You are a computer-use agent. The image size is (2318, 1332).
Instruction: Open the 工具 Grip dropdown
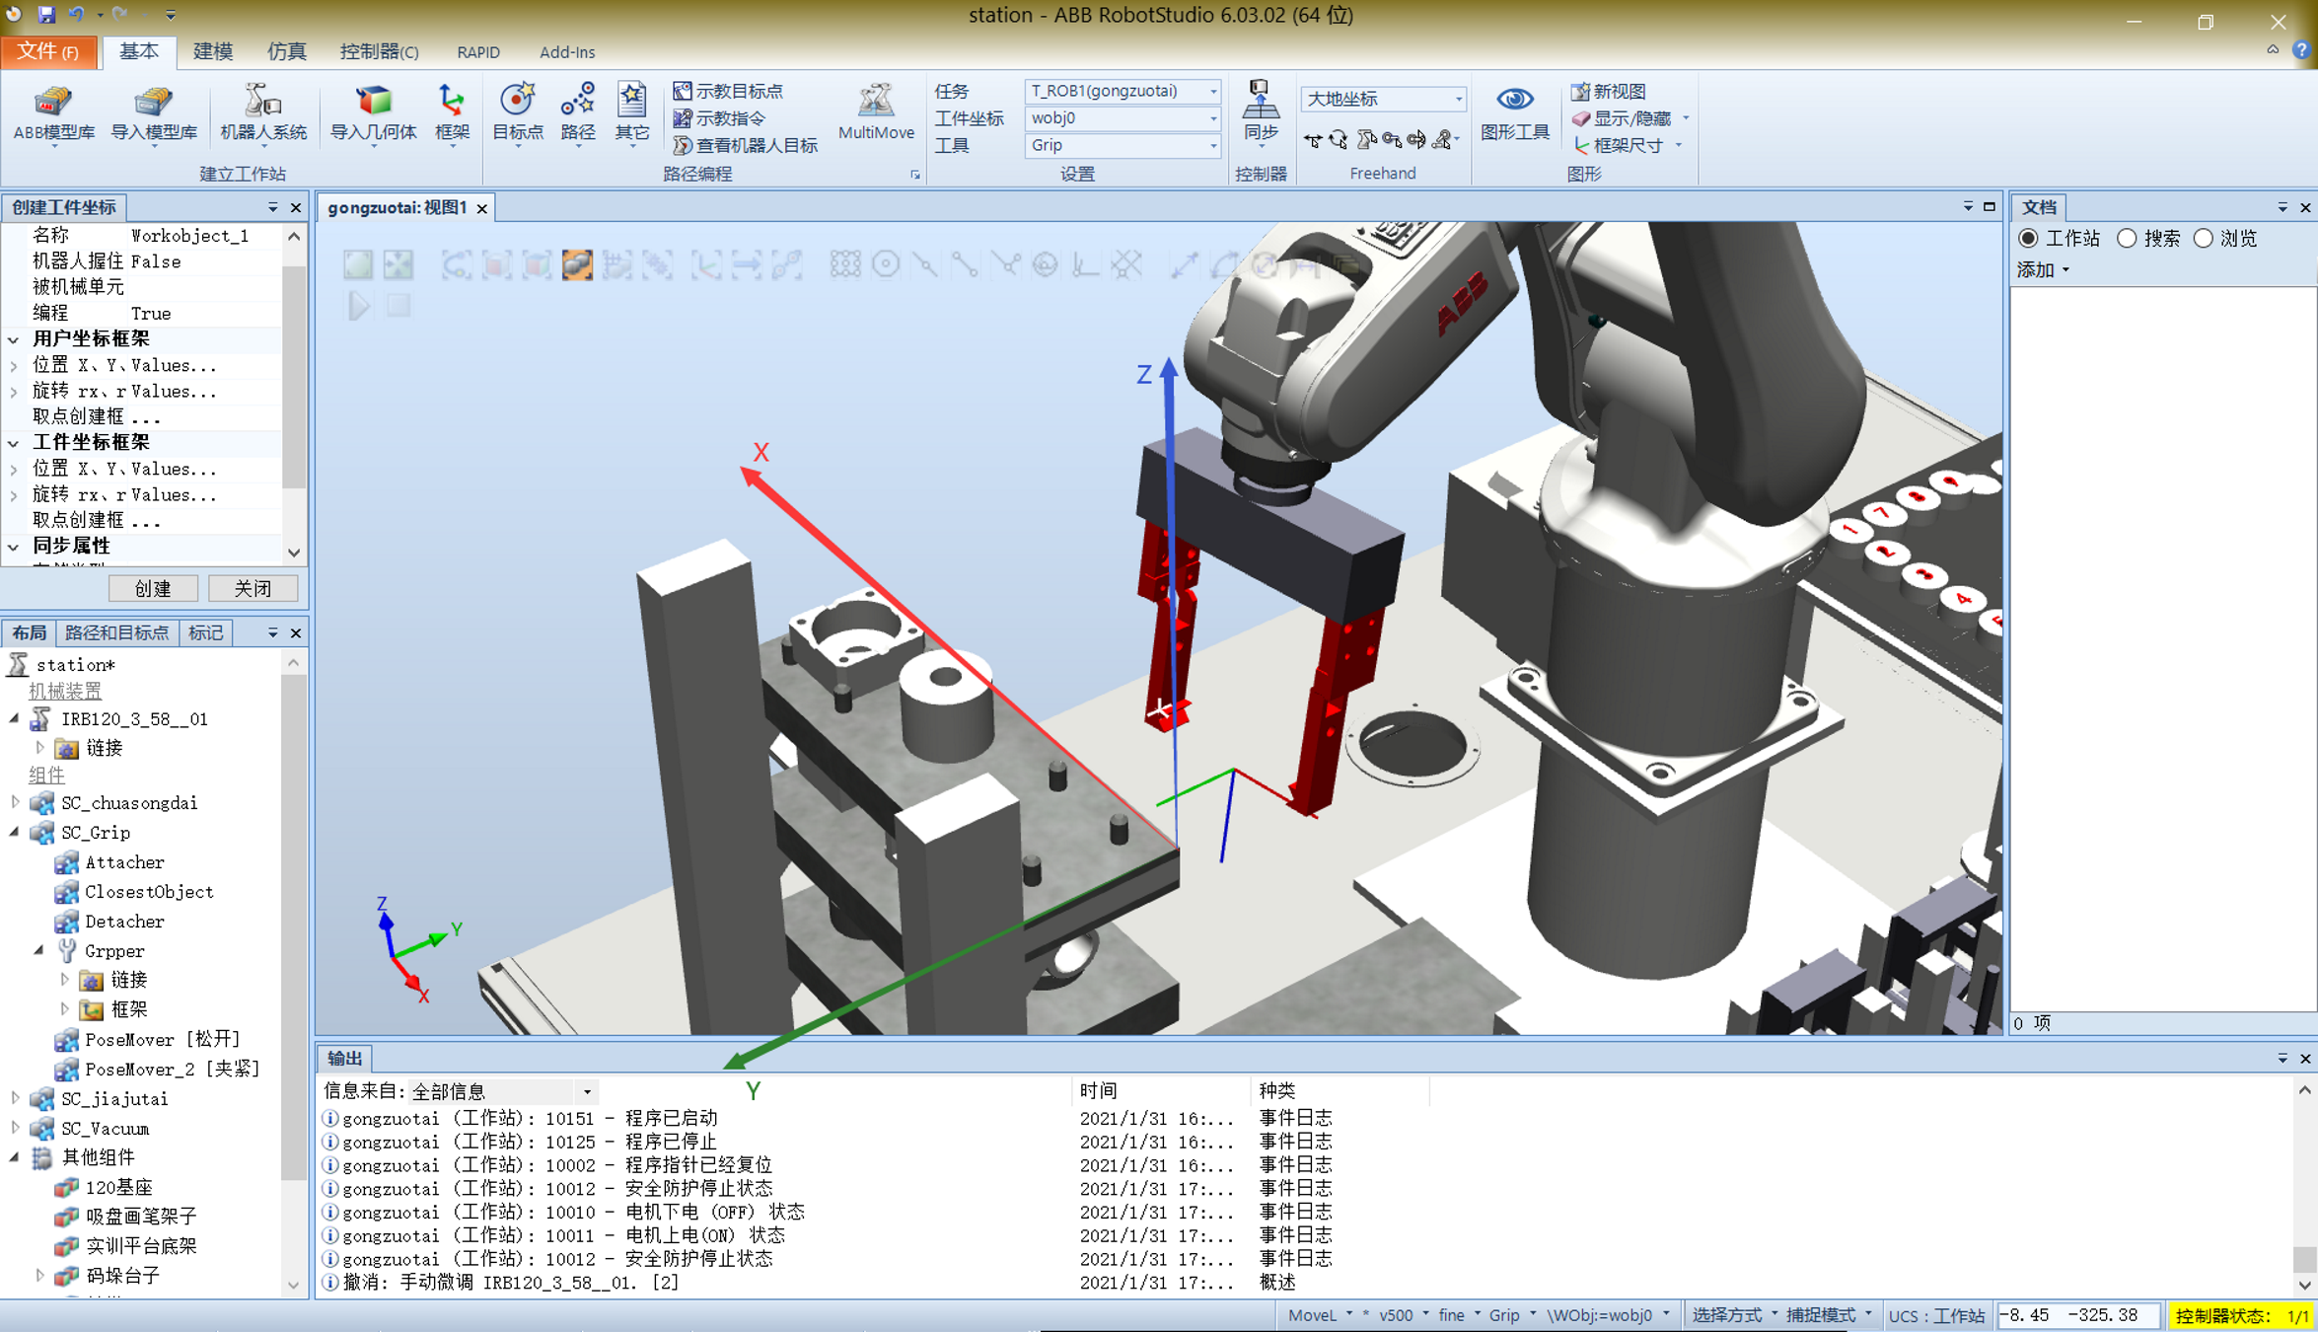pos(1214,145)
